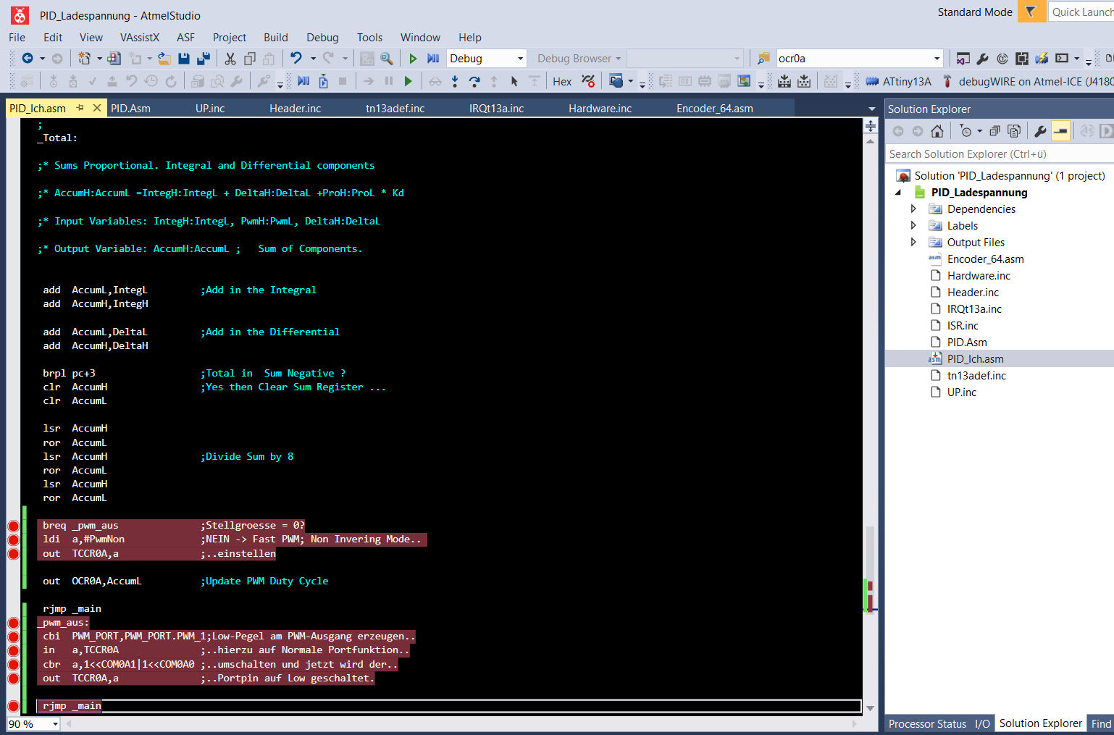Toggle breakpoint on out TCCR0A,a ;..einstellen line
This screenshot has height=735, width=1114.
pyautogui.click(x=13, y=554)
